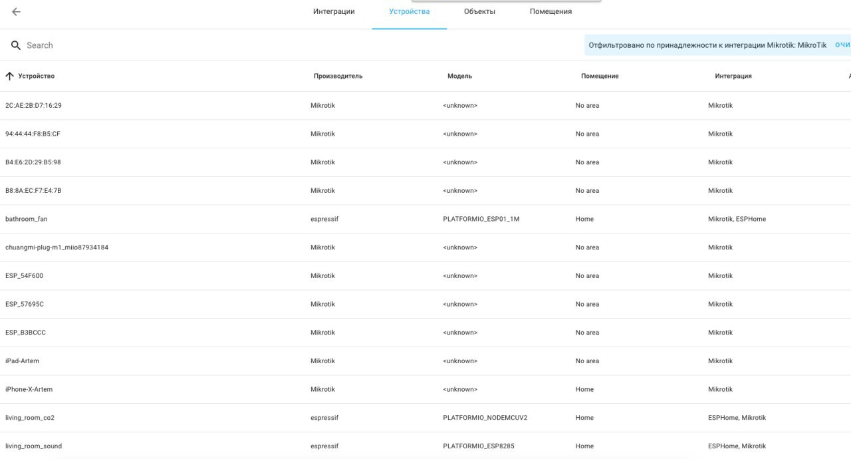The width and height of the screenshot is (851, 459).
Task: Click Home area in bathroom_fan row
Action: pos(584,219)
